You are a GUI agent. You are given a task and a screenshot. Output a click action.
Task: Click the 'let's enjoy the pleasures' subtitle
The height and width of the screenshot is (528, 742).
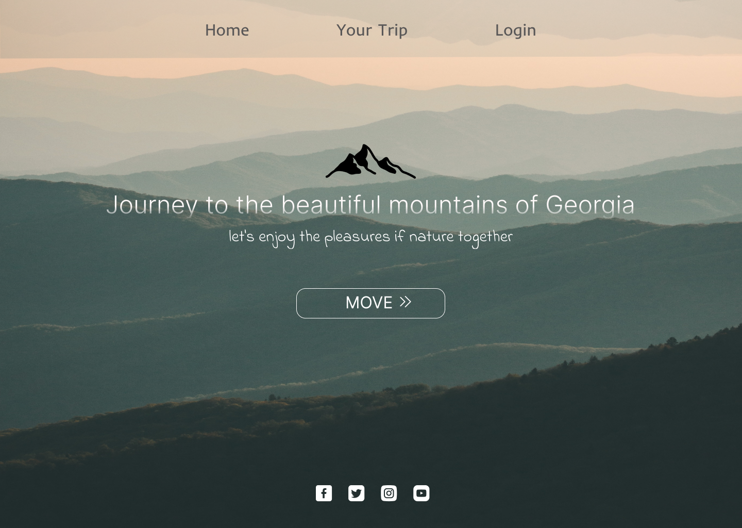pos(370,237)
